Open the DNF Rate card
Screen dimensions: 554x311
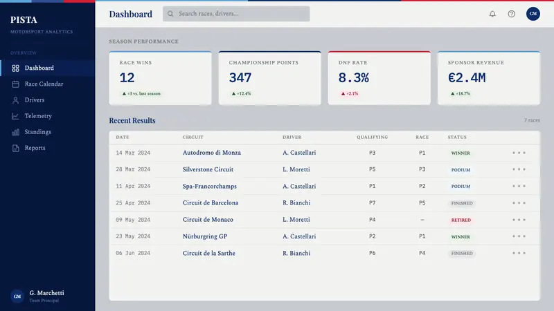point(379,78)
